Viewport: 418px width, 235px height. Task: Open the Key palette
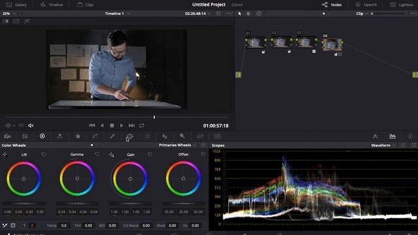pyautogui.click(x=182, y=136)
